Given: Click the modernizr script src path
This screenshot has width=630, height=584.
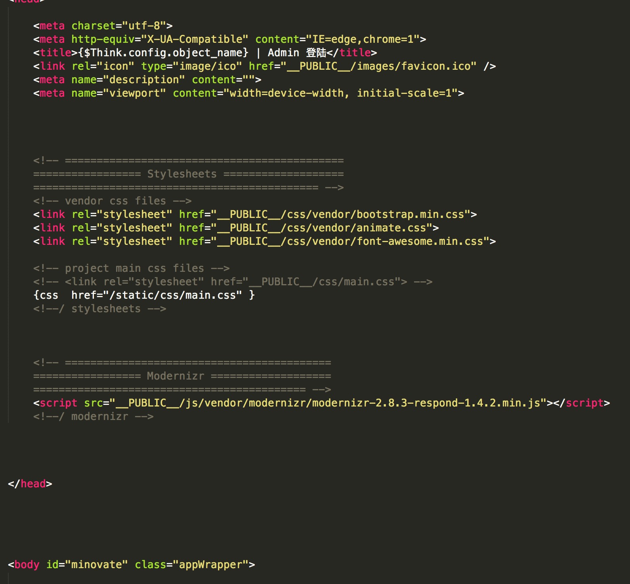Looking at the screenshot, I should pyautogui.click(x=328, y=403).
